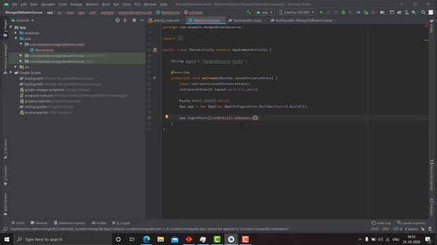Open the SDK Manager toolbar icon
This screenshot has width=437, height=245.
[x=414, y=12]
